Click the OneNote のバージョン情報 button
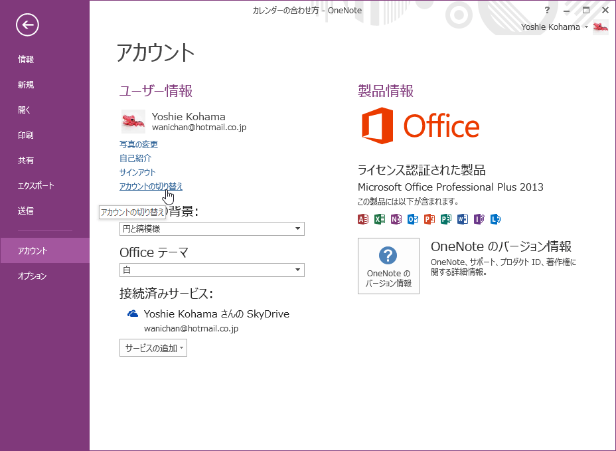The width and height of the screenshot is (616, 451). coord(388,266)
